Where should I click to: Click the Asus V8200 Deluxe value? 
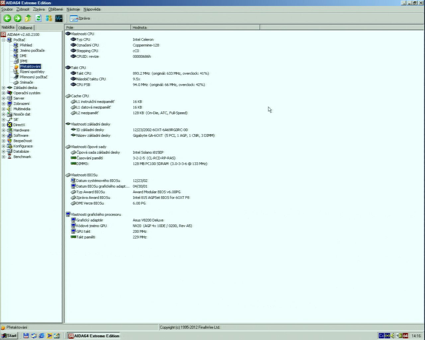148,220
